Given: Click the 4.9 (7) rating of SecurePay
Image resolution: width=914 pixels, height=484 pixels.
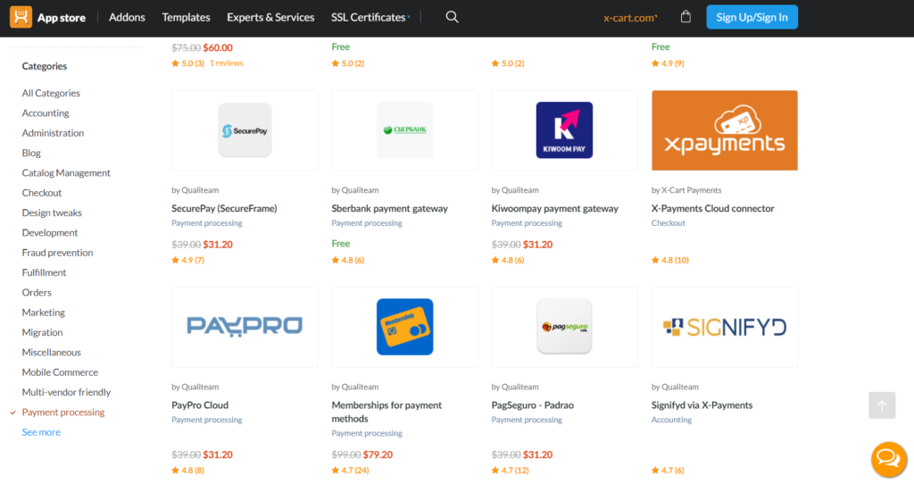Looking at the screenshot, I should click(x=187, y=260).
